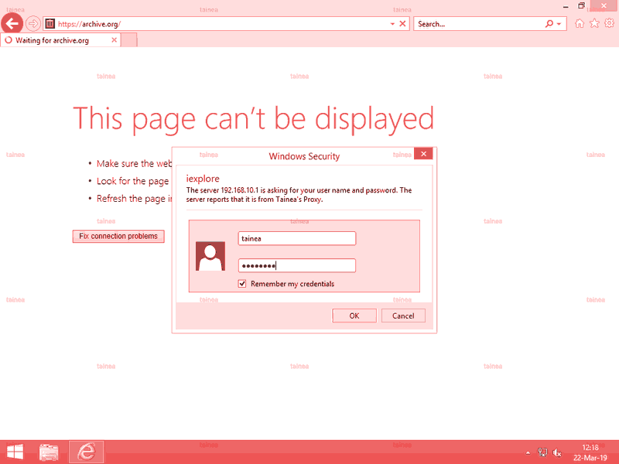Open a new tab button
Viewport: 619px width, 464px height.
[128, 40]
